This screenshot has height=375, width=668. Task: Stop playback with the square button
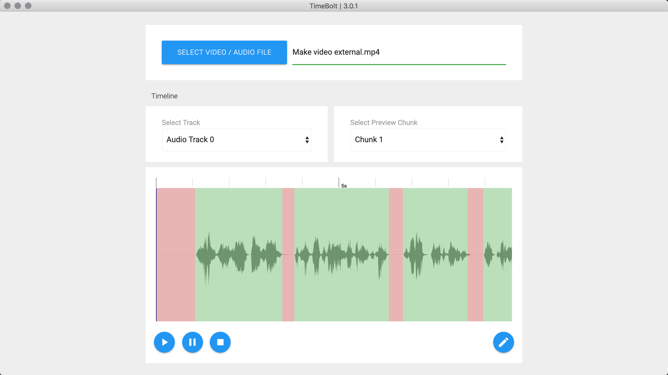tap(220, 342)
